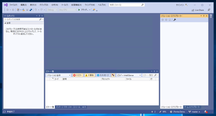Open the ツール(T) menu
Image resolution: width=216 pixels, height=116 pixels.
coord(64,5)
